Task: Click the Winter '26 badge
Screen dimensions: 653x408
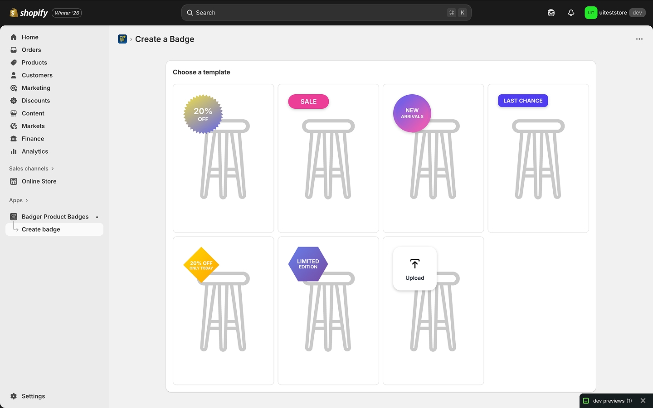Action: click(66, 13)
